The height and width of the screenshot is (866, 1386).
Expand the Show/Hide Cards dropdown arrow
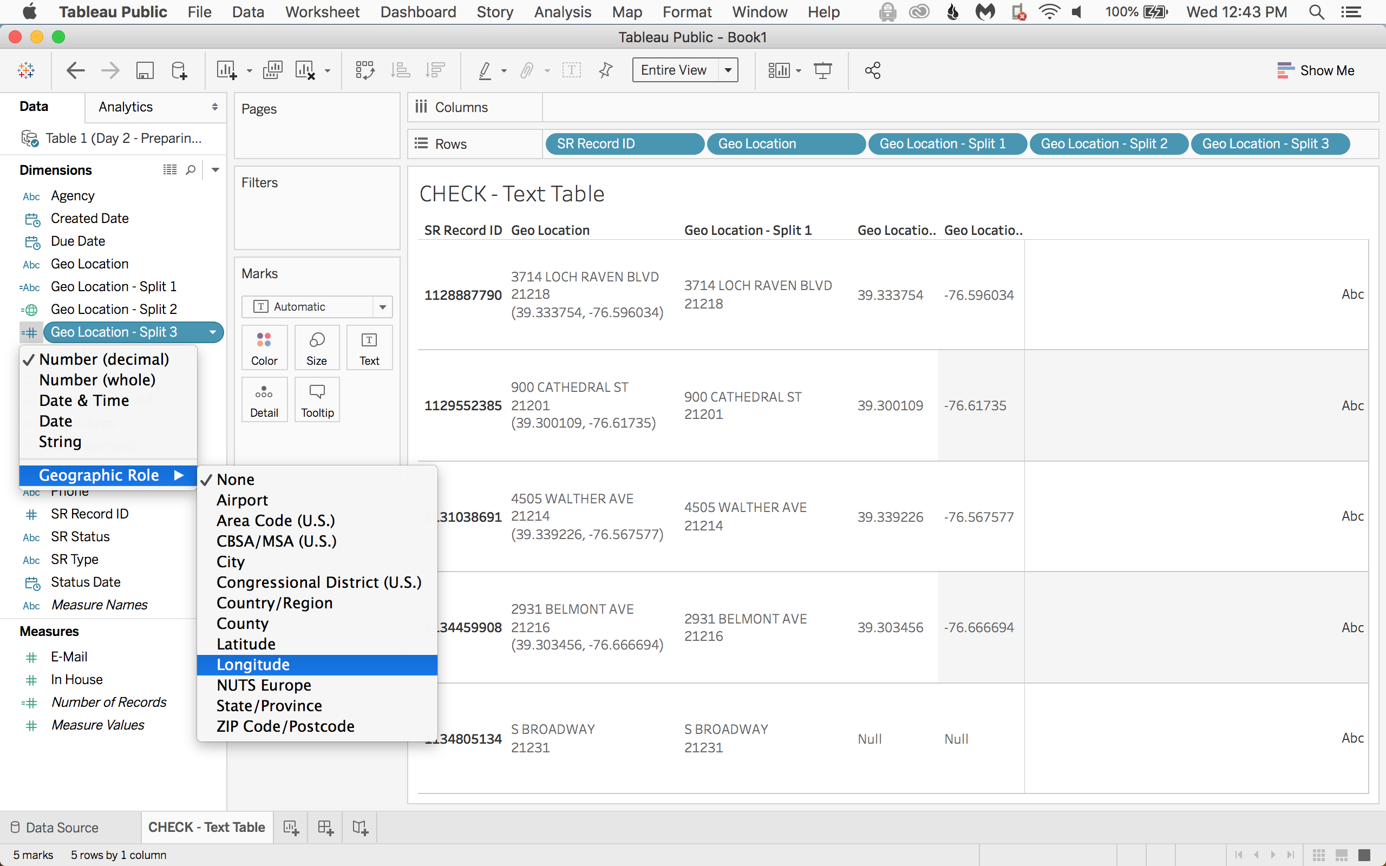coord(799,71)
